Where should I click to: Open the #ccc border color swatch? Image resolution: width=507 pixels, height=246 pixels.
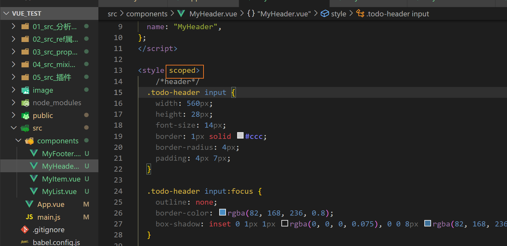240,135
